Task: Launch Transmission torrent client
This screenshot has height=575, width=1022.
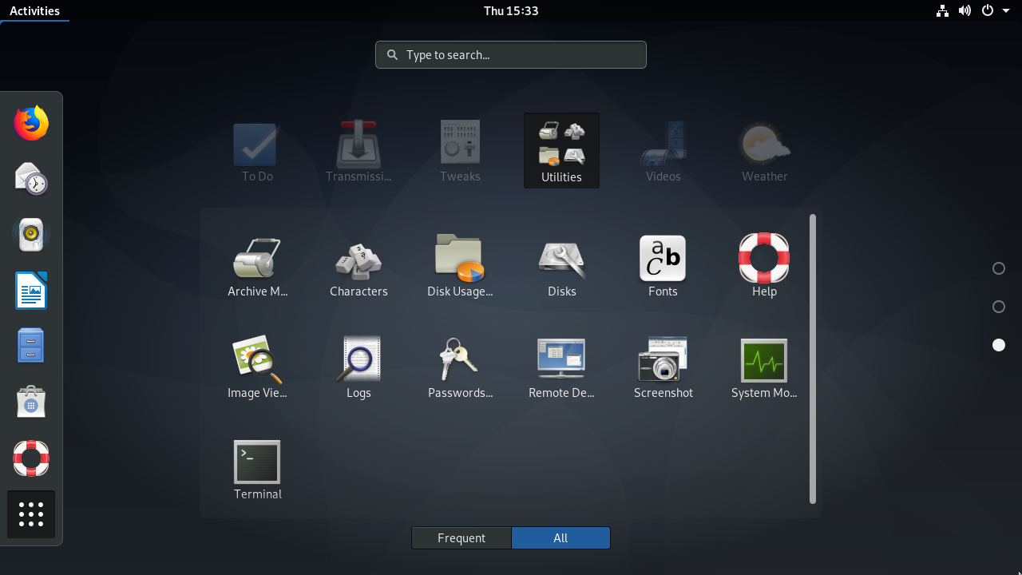Action: (x=358, y=152)
